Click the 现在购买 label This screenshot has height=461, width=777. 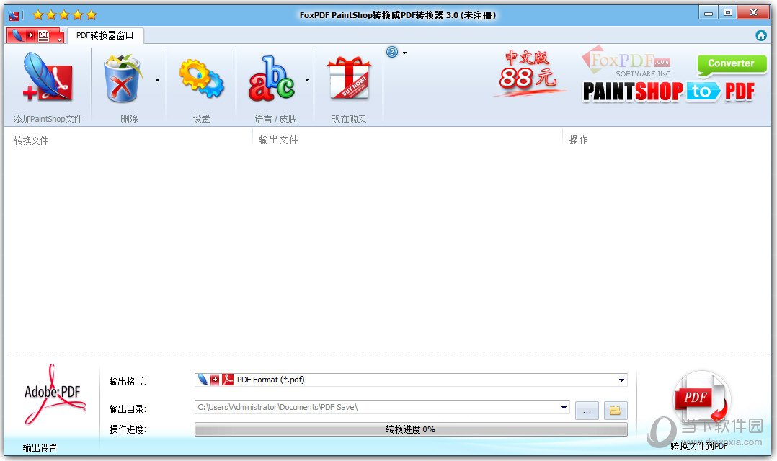click(350, 119)
